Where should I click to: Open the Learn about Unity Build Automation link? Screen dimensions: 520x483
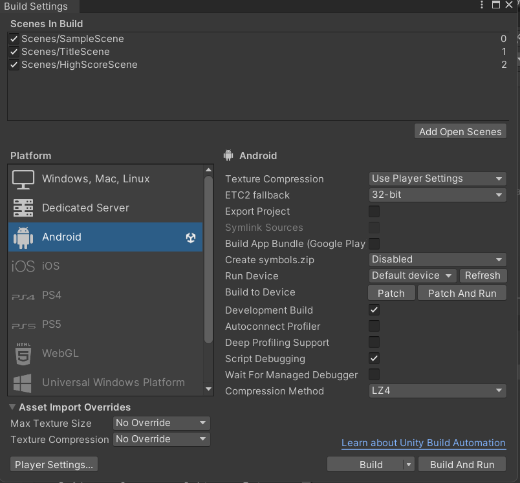424,443
